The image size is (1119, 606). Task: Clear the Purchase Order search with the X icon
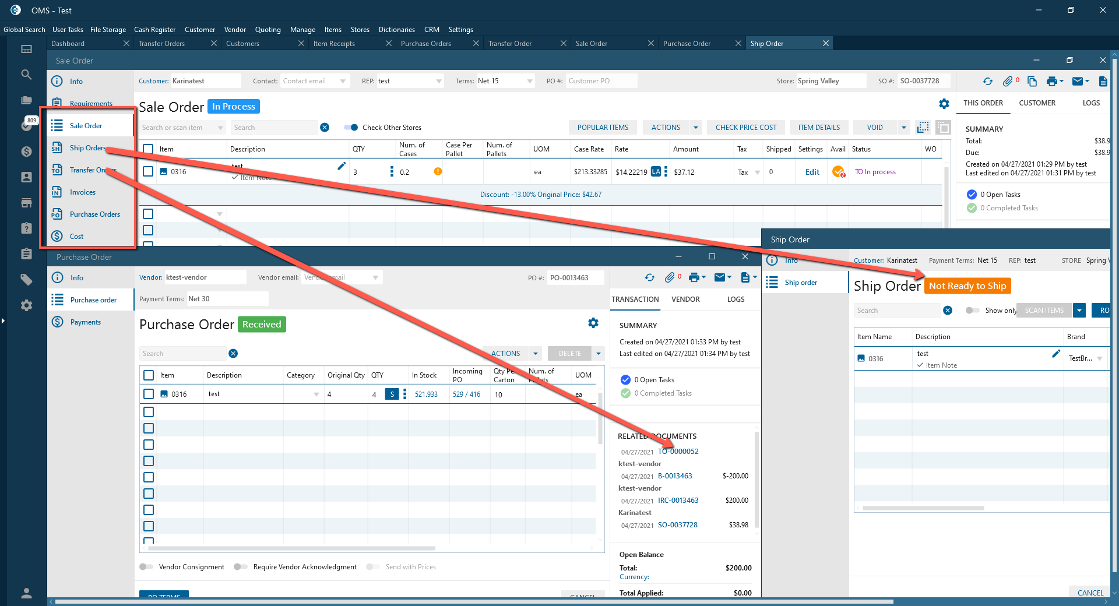(x=233, y=353)
